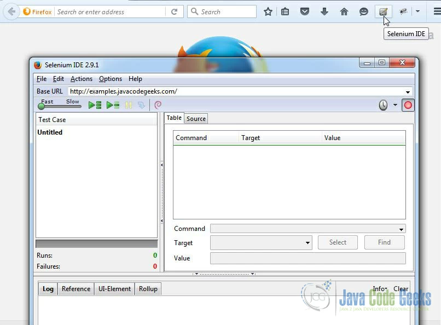Close the Selenium IDE window
Screen dimensions: 441x325
tap(402, 63)
